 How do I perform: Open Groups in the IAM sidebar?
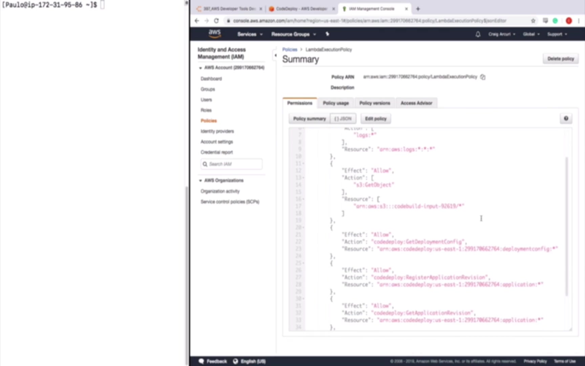click(208, 89)
